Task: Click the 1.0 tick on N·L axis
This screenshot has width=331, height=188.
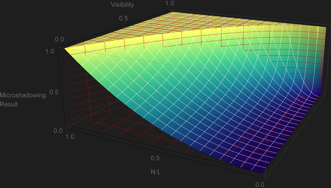Action: tap(70, 136)
